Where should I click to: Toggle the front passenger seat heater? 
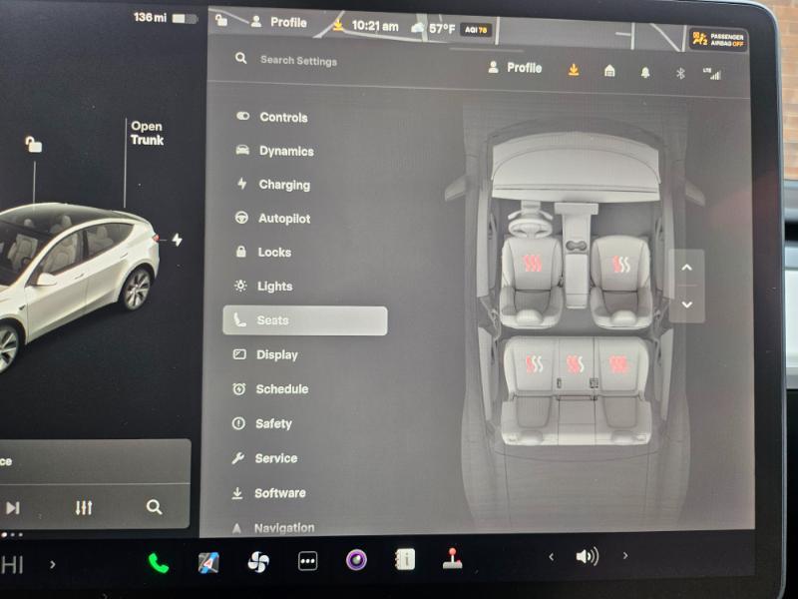click(621, 265)
